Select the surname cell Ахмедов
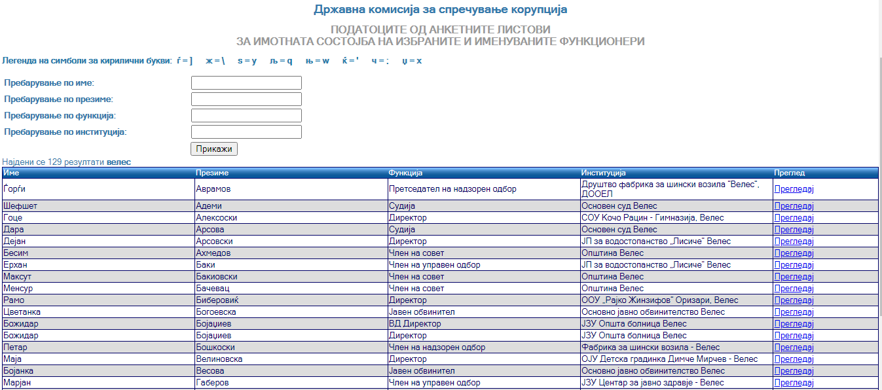 pyautogui.click(x=291, y=253)
